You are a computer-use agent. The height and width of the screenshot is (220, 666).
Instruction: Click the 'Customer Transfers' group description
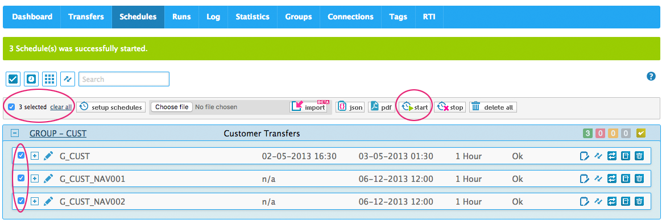click(x=262, y=134)
